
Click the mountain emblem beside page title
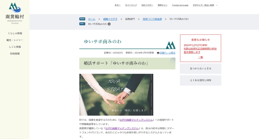coord(170,45)
